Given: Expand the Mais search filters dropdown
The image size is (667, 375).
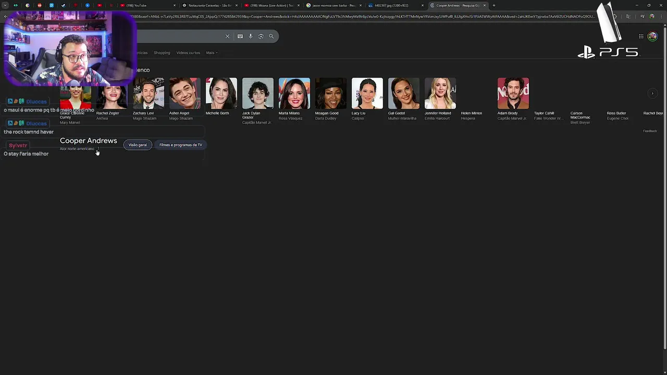Looking at the screenshot, I should (212, 53).
